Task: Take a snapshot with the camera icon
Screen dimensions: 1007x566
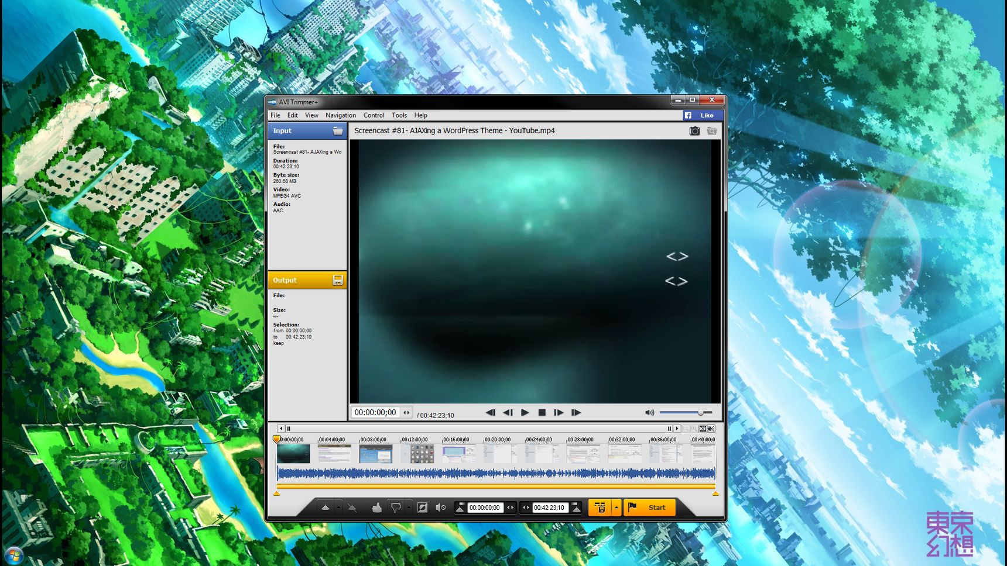Action: coord(694,131)
